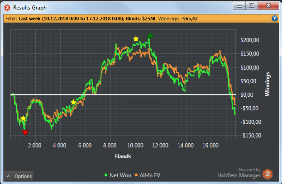Click the Winnings -$65,42 value in filter bar
The height and width of the screenshot is (184, 282).
pos(190,19)
